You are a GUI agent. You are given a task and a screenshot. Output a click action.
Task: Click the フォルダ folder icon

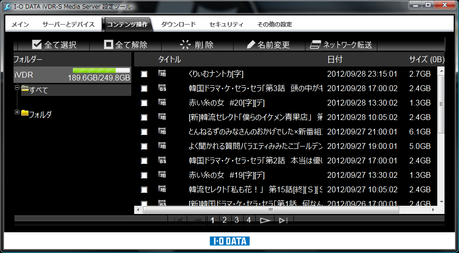(25, 113)
